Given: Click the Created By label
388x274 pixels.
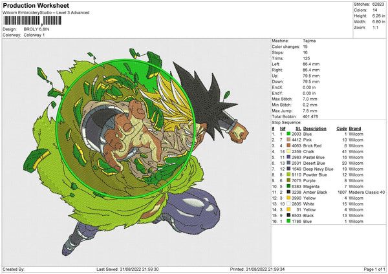Looking at the screenshot, I should coord(14,269).
